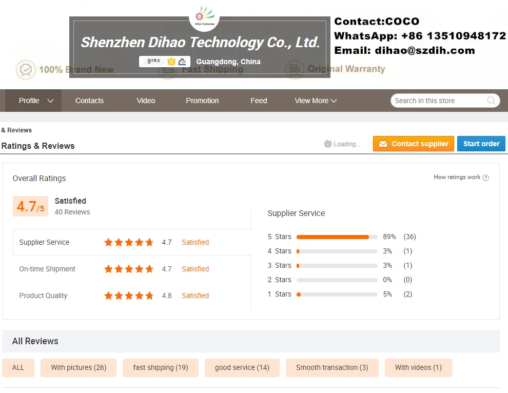Viewport: 508px width, 393px height.
Task: Click the Dihao company logo at top
Action: (204, 17)
